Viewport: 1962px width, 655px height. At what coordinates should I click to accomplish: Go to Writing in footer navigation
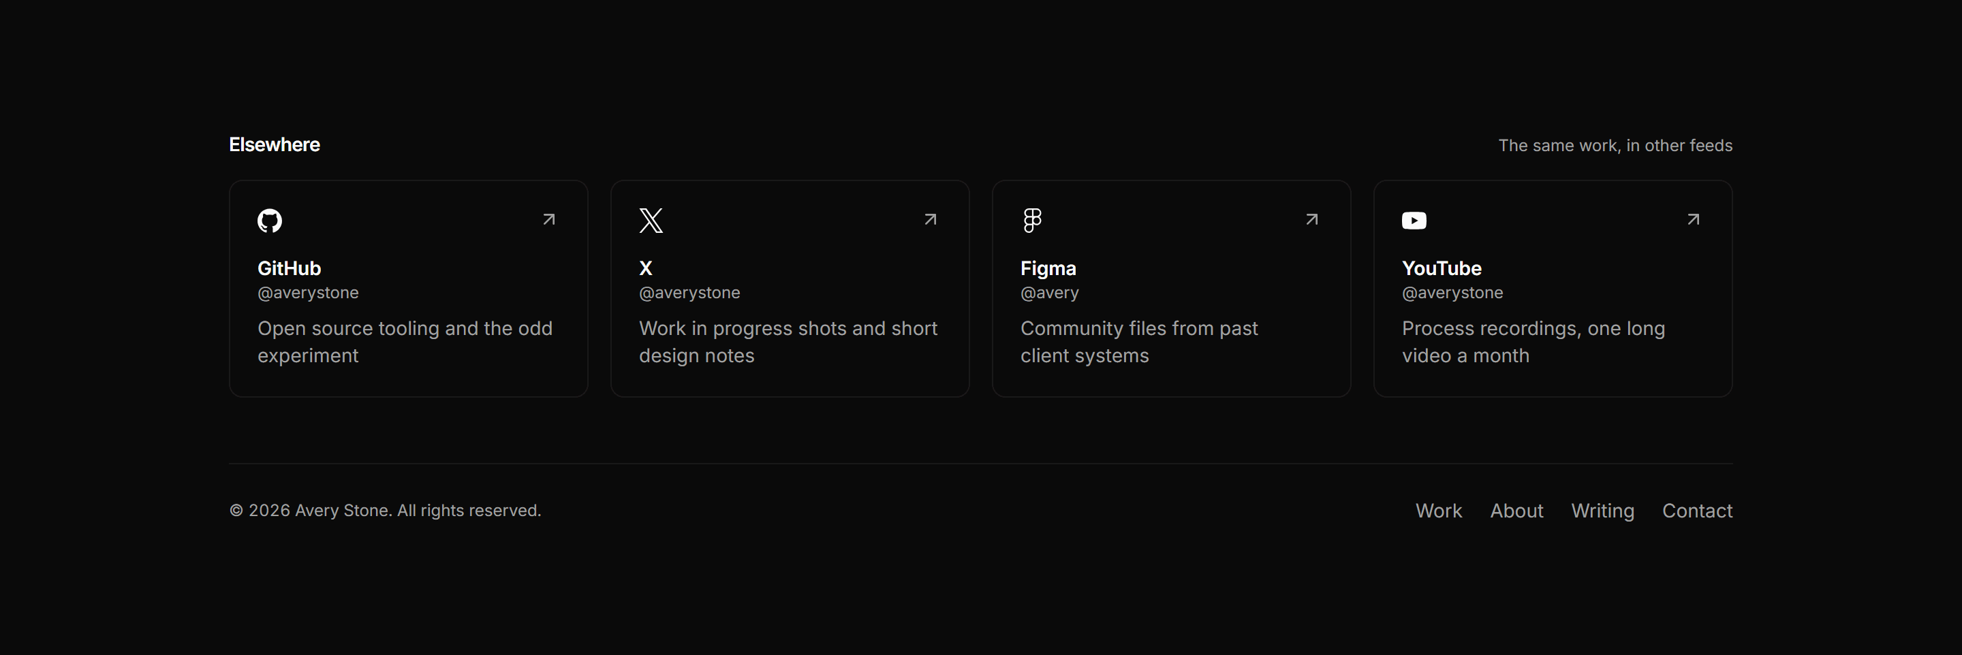(1602, 511)
